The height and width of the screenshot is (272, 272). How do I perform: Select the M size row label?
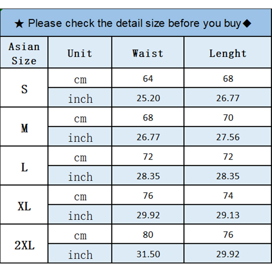[24, 128]
